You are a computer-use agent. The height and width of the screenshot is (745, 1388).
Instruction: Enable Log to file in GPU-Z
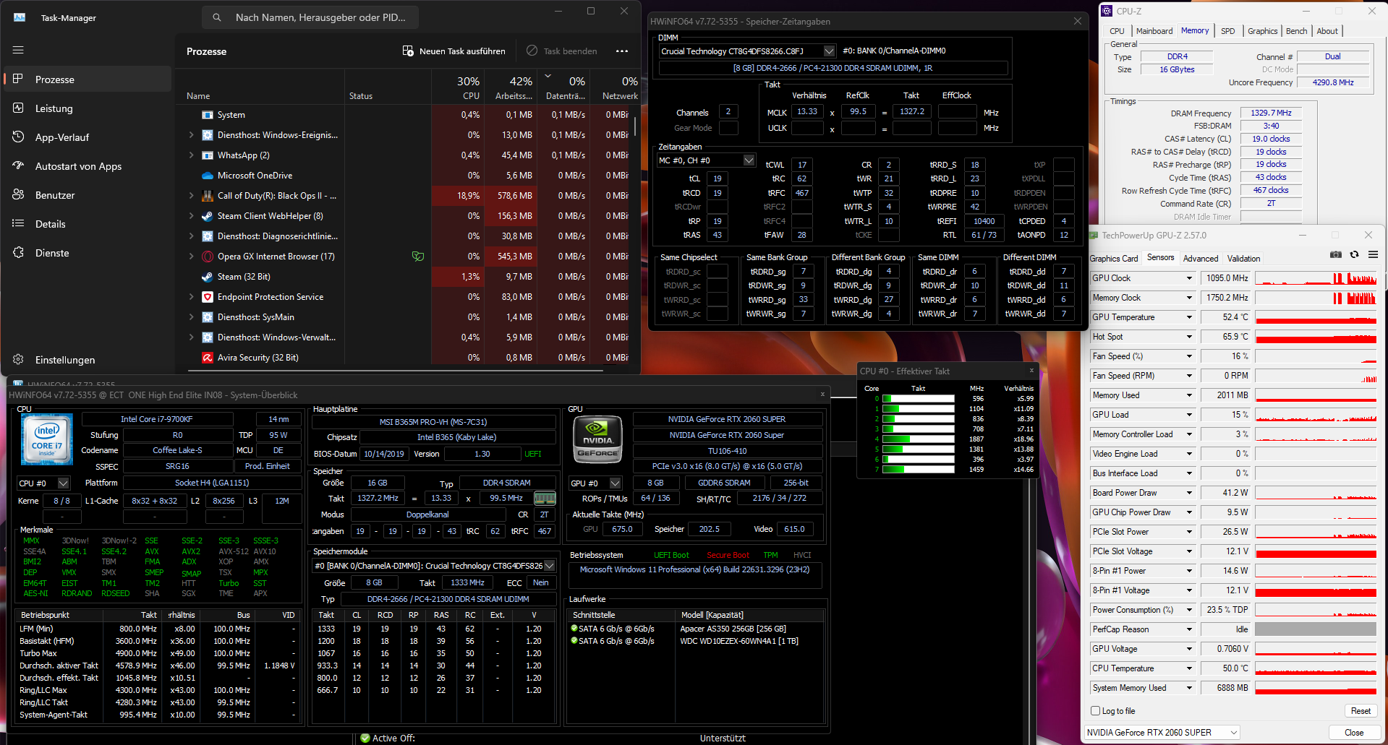pos(1096,711)
